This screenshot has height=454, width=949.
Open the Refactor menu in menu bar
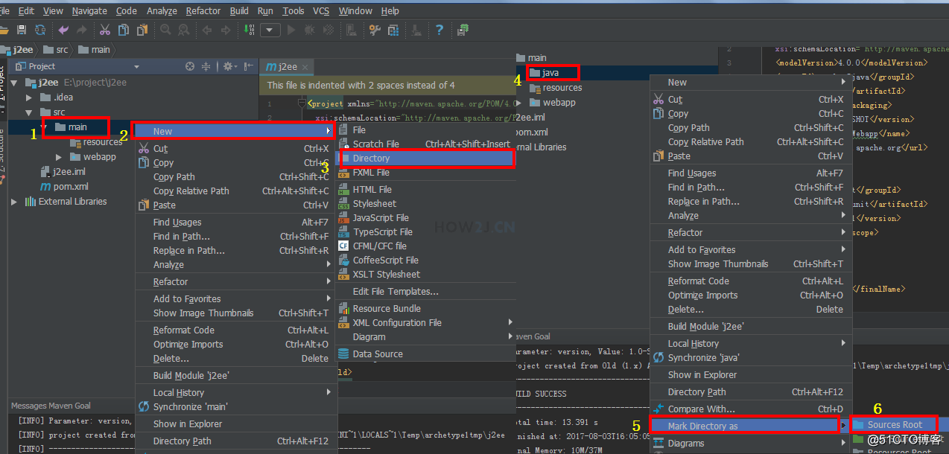(x=203, y=10)
